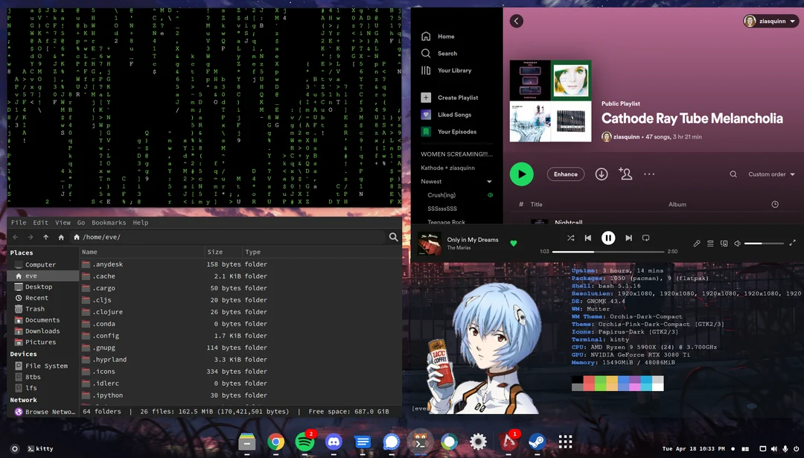Open the play queue icon
Image resolution: width=804 pixels, height=458 pixels.
pyautogui.click(x=709, y=243)
